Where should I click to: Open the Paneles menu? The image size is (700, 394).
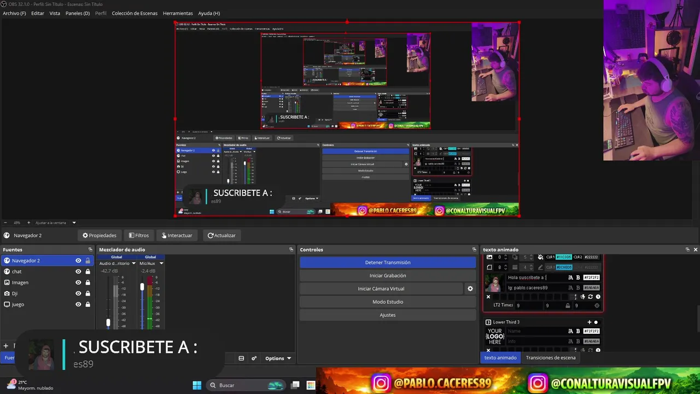pyautogui.click(x=78, y=13)
